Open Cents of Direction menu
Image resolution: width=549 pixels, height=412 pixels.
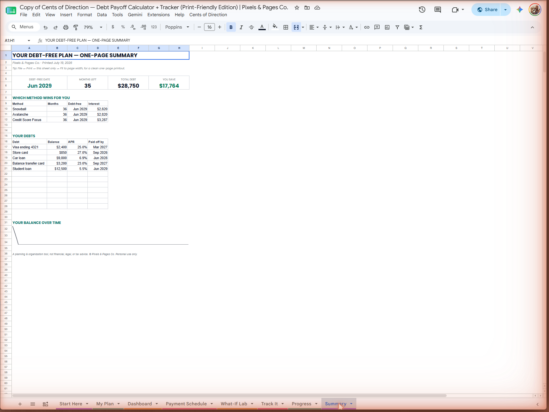point(208,15)
